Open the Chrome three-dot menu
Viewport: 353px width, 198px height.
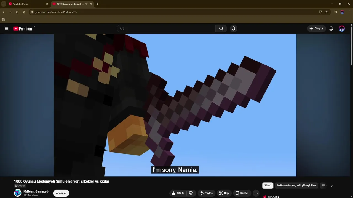[x=349, y=12]
